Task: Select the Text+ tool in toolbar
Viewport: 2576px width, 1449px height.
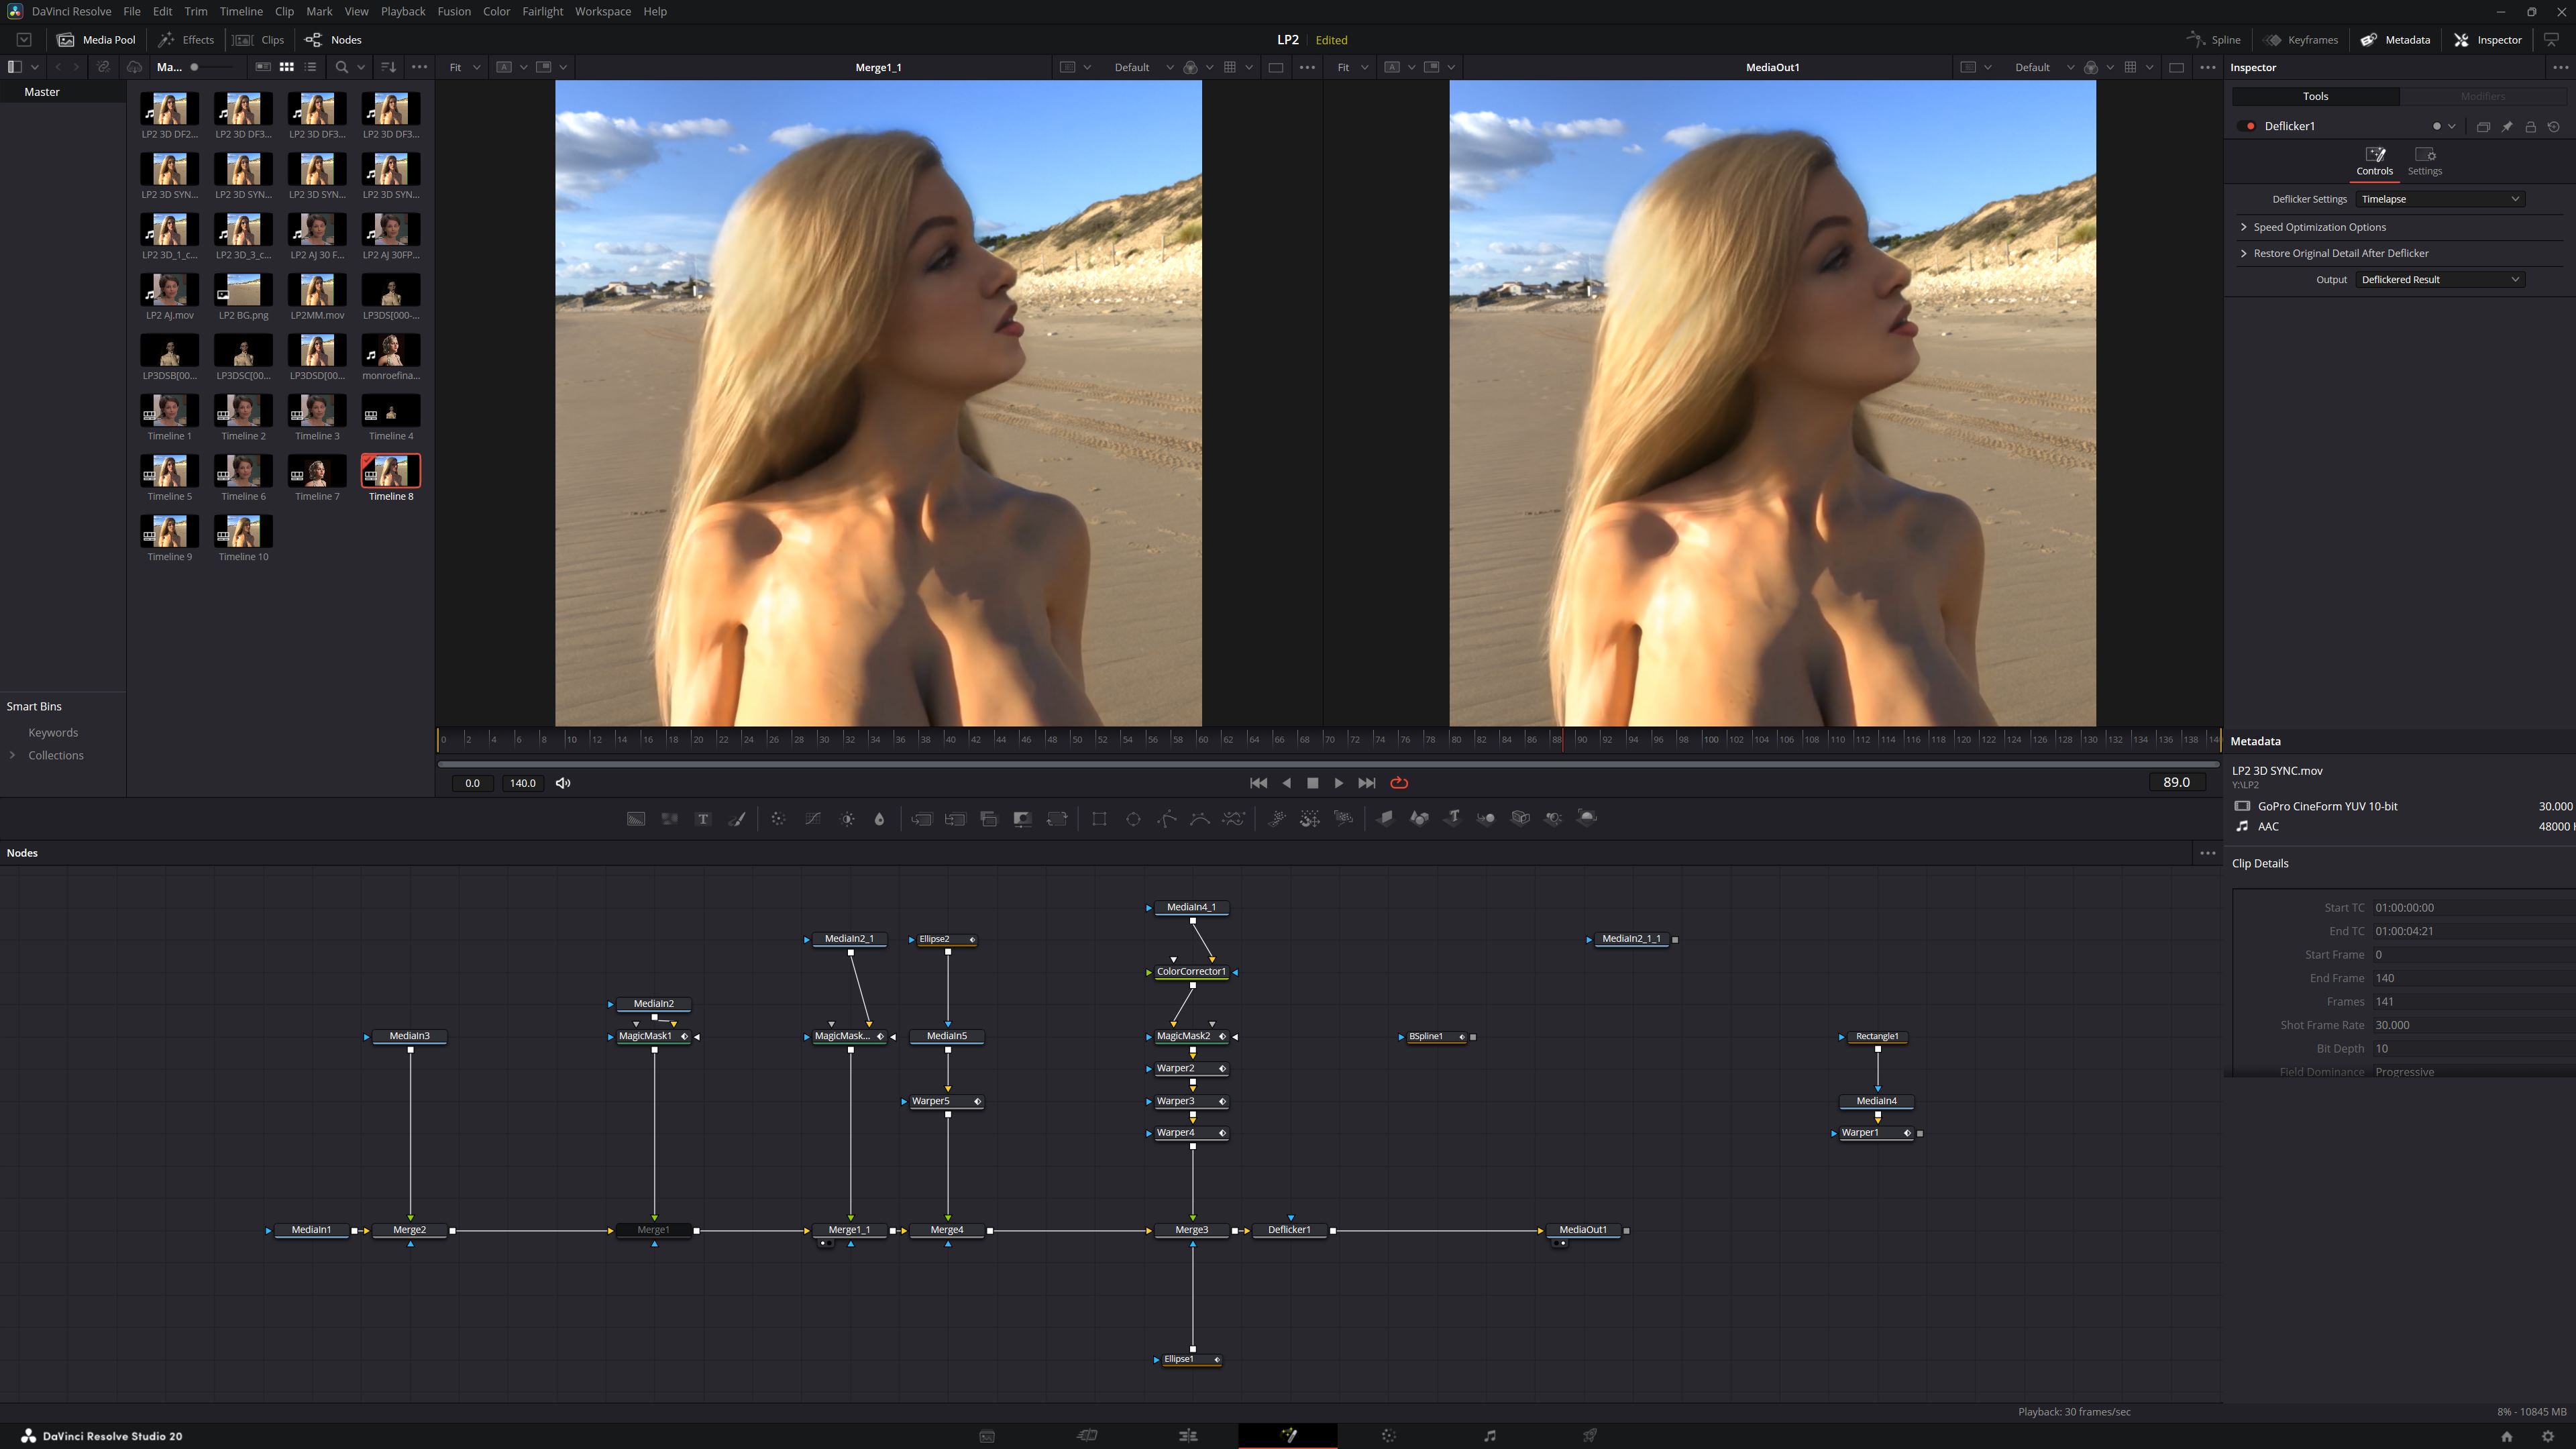Action: [x=703, y=819]
